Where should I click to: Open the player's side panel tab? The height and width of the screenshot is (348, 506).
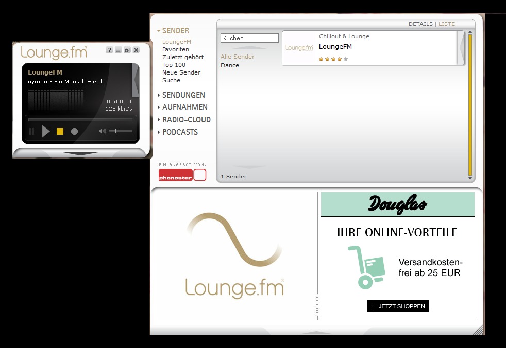tap(136, 81)
